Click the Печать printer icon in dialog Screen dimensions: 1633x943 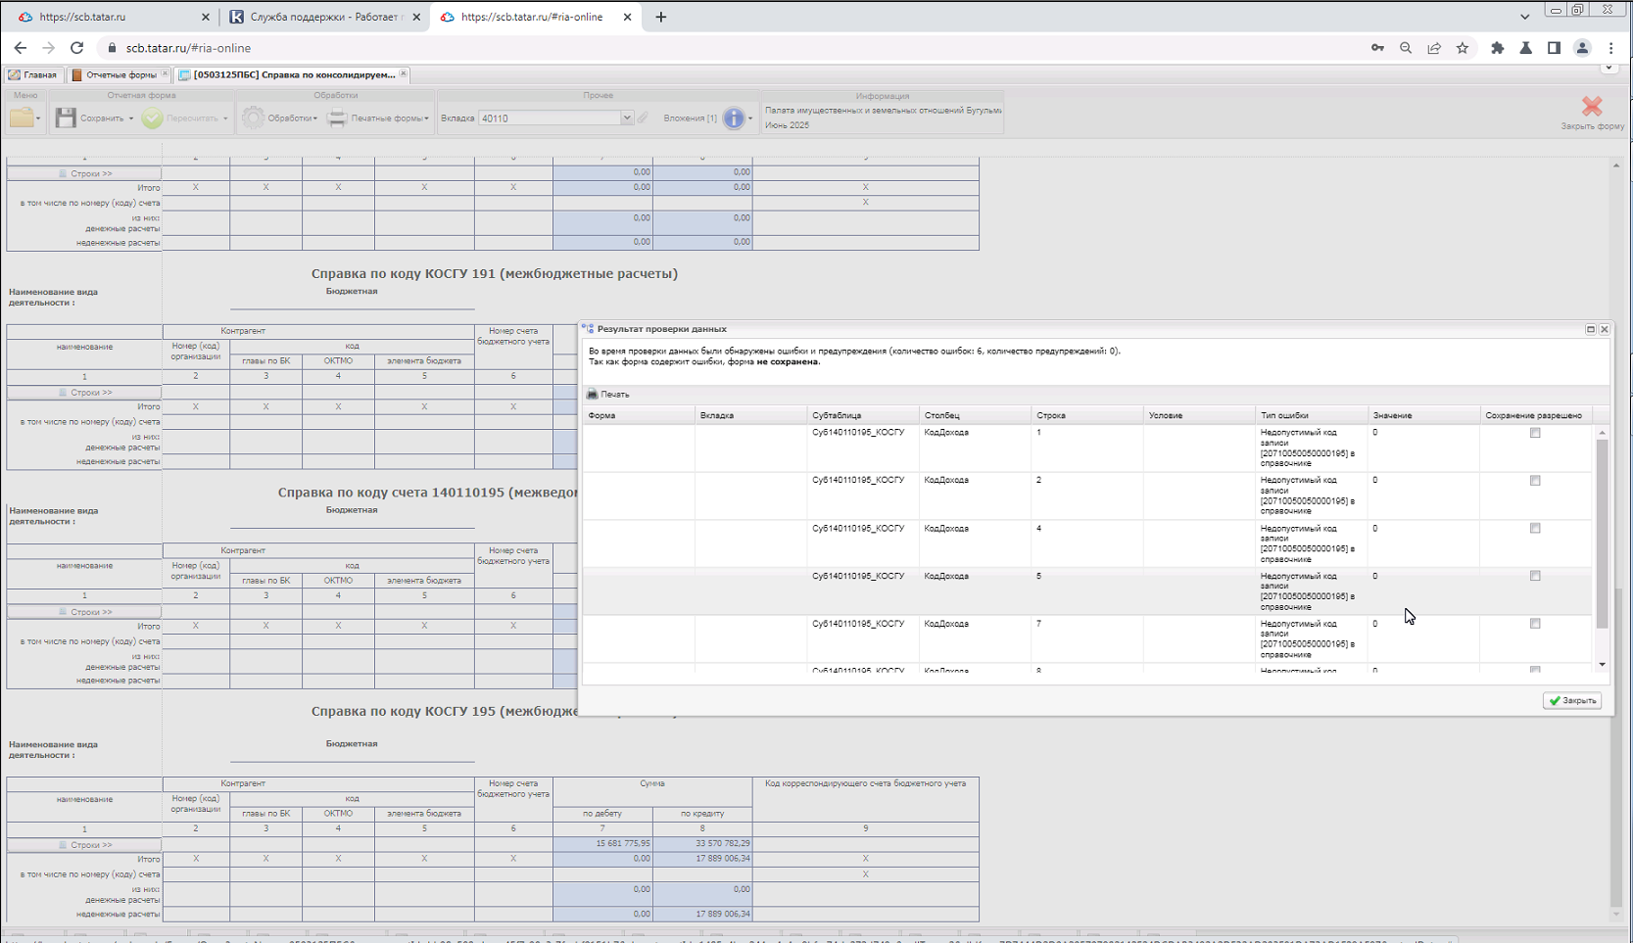[x=592, y=394]
